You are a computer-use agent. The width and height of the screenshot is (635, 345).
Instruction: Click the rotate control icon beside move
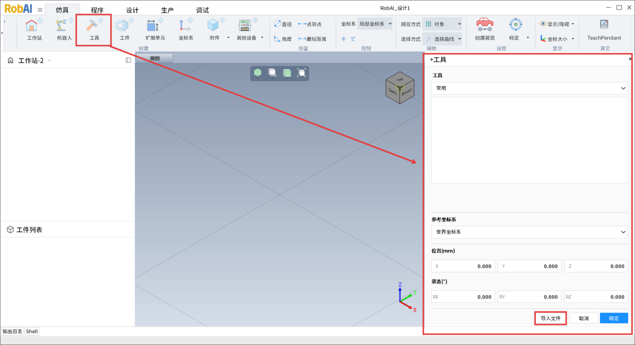pos(353,39)
